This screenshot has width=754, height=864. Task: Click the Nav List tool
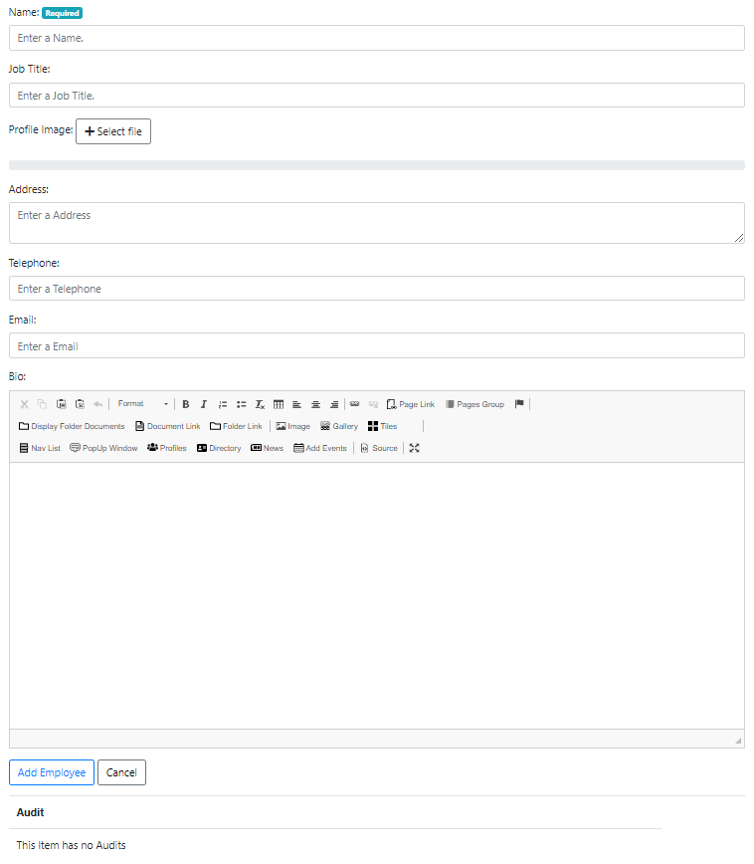(40, 449)
